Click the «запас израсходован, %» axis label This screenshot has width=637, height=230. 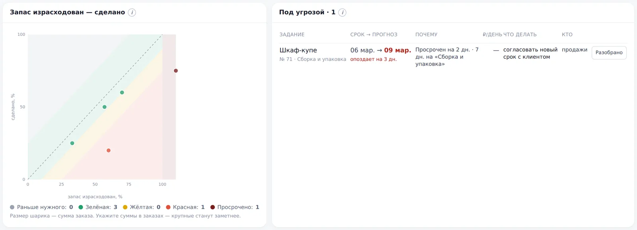[95, 197]
